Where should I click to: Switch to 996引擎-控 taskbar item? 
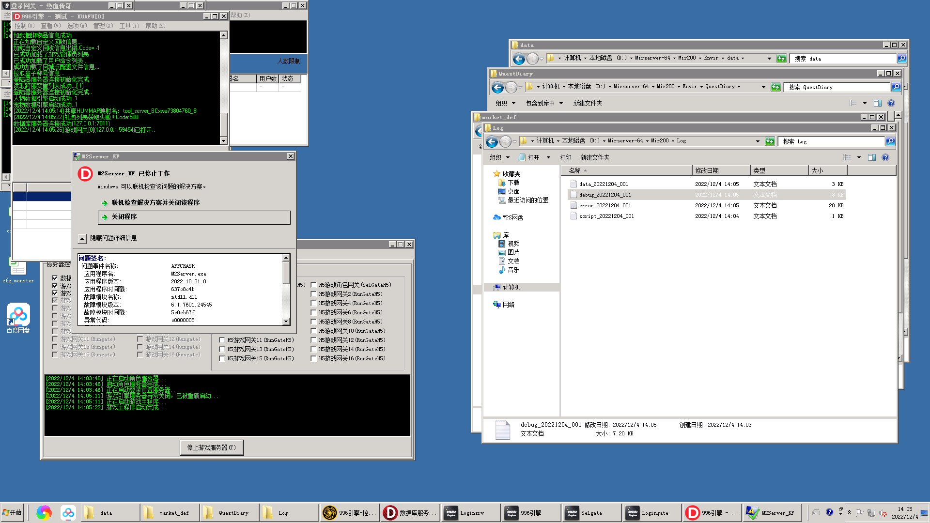coord(350,512)
